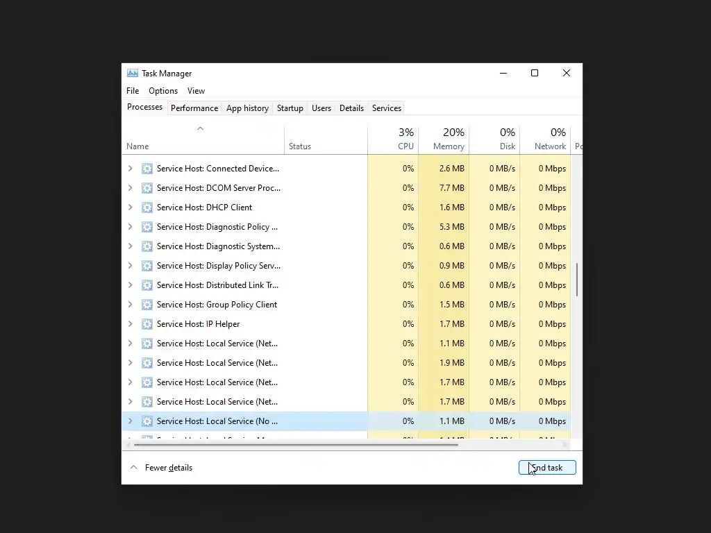Expand Service Host: IP Helper row
This screenshot has height=533, width=711.
coord(130,325)
